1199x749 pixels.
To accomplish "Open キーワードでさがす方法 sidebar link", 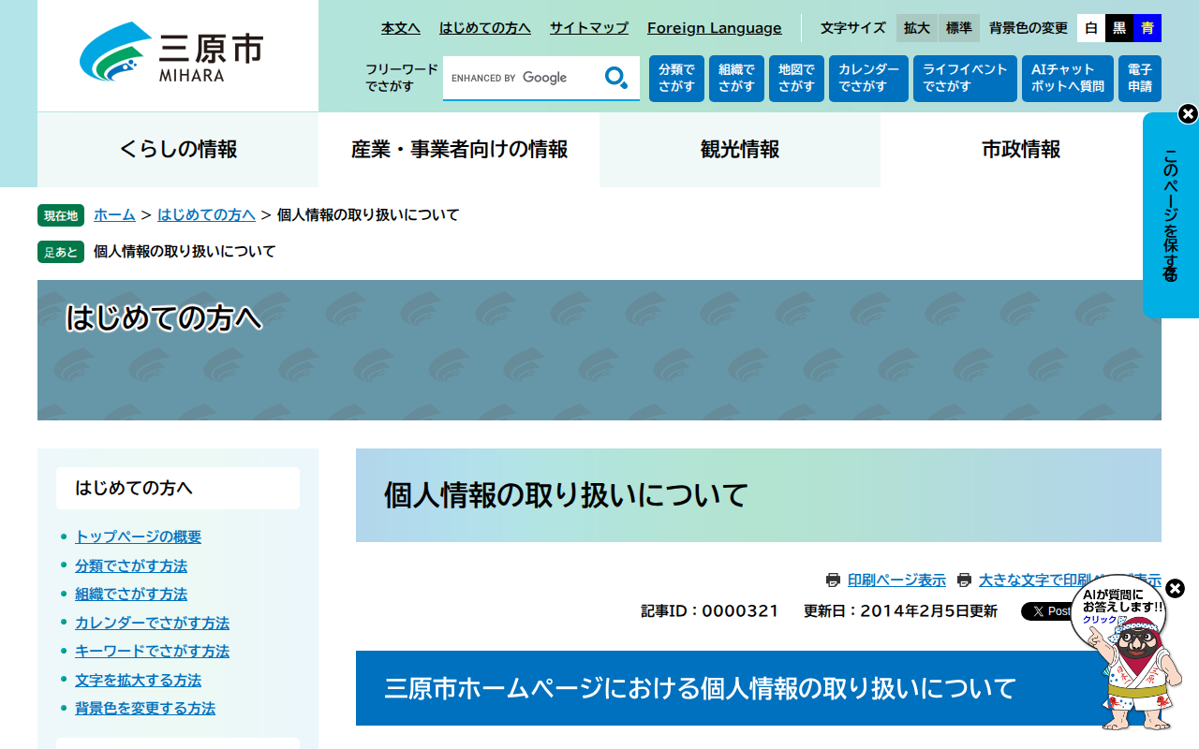I will 152,651.
